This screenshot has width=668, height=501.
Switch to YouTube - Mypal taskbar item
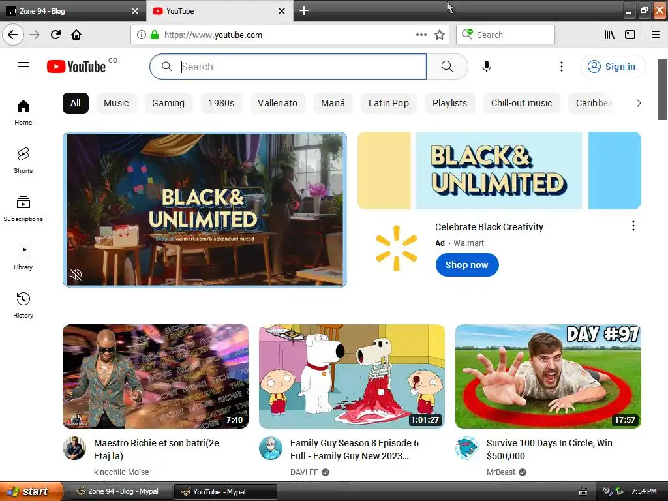pyautogui.click(x=226, y=492)
